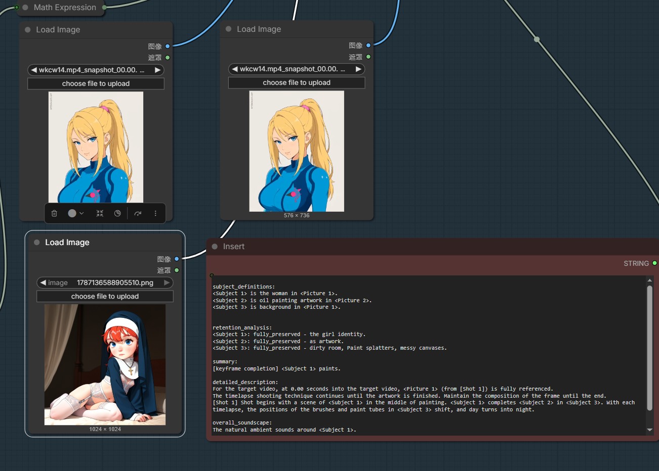Image resolution: width=659 pixels, height=471 pixels.
Task: Toggle collapse dot of the Load Image node above the toolbar
Action: [x=28, y=30]
